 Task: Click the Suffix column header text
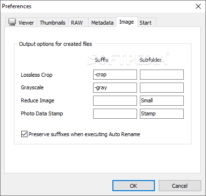pos(101,60)
